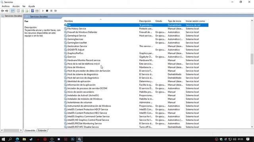The image size is (254, 142).
Task: Click the left pane horizontal scroll right arrow
Action: [21, 130]
